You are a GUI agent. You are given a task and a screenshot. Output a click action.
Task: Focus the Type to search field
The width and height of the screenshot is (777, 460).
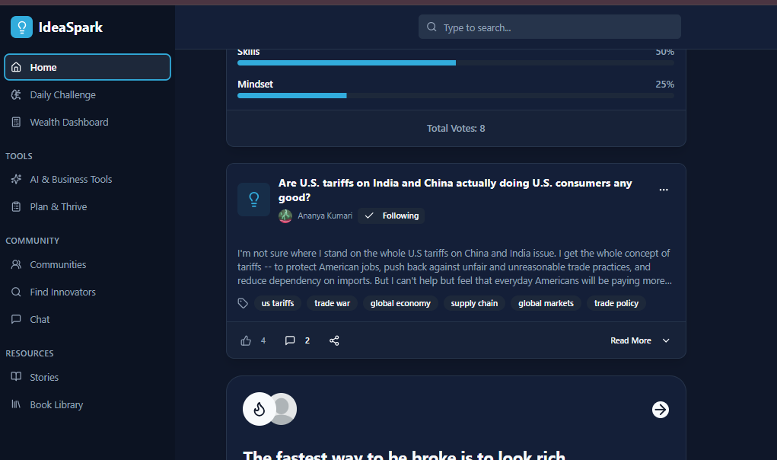(549, 27)
